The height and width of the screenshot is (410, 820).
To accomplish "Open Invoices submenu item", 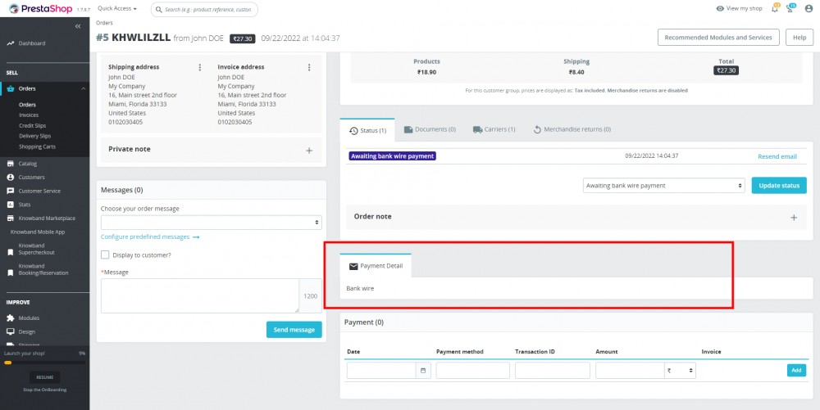I will [x=29, y=115].
